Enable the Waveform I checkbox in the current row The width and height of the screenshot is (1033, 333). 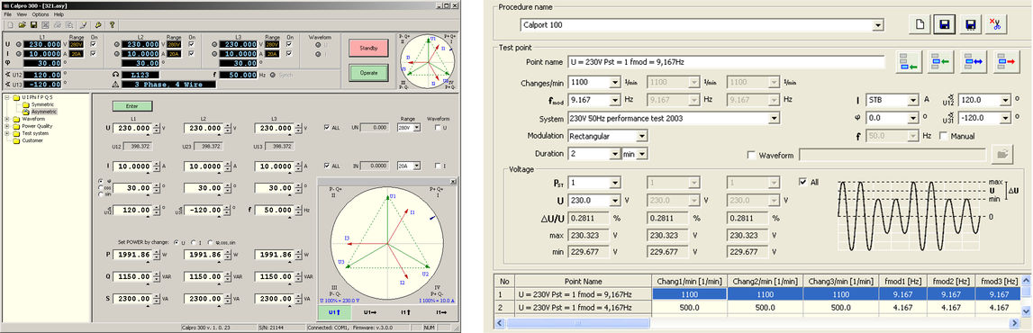tap(438, 166)
